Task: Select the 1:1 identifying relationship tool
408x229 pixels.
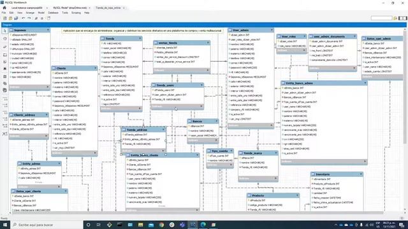Action: [x=4, y=113]
